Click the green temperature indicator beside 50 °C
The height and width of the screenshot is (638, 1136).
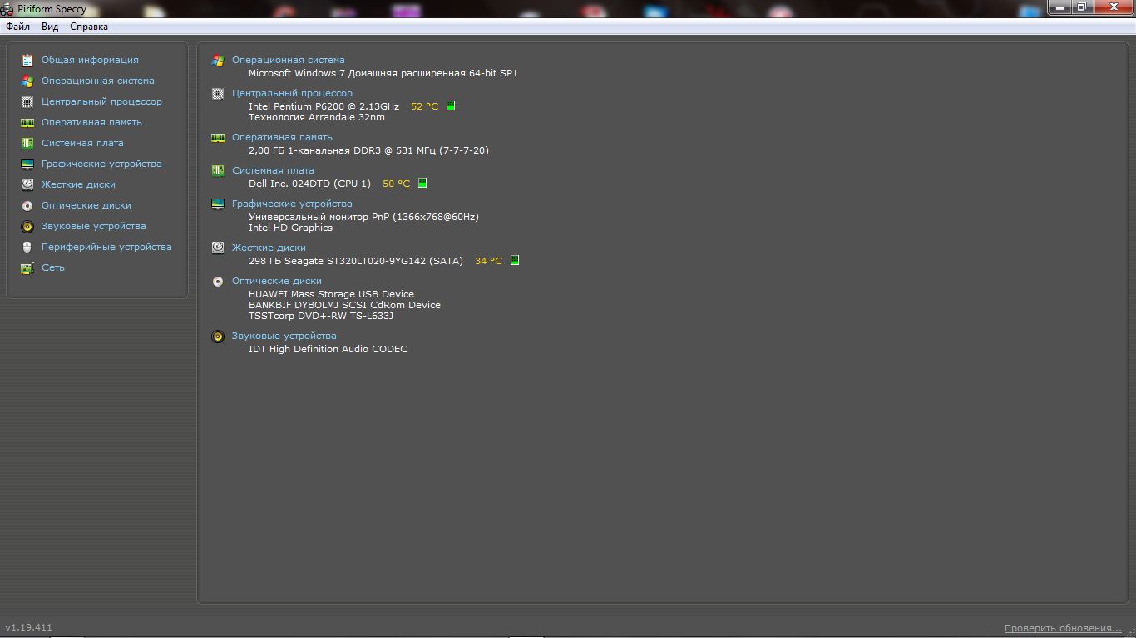click(x=422, y=184)
